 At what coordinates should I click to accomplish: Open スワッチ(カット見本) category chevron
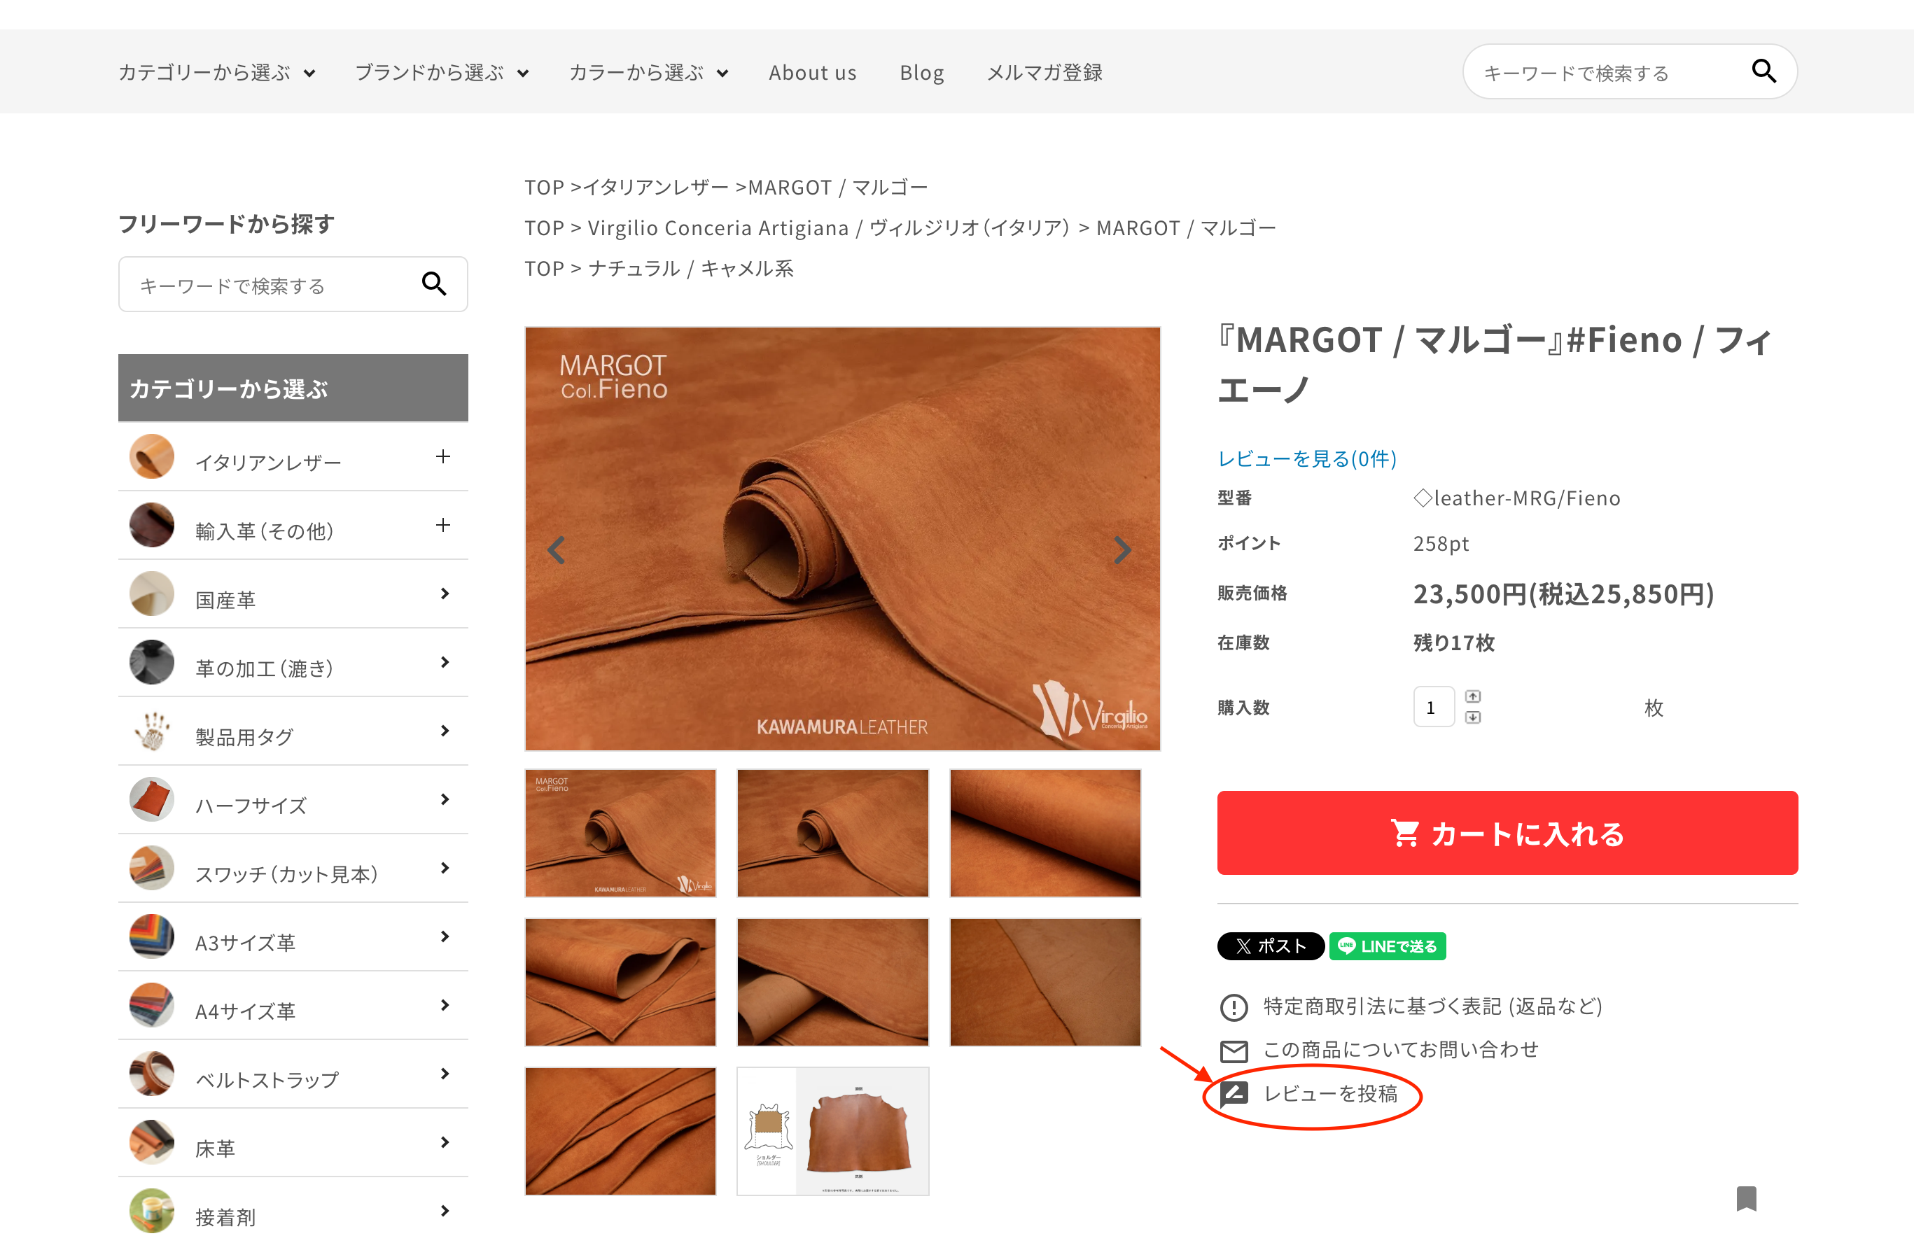point(445,869)
